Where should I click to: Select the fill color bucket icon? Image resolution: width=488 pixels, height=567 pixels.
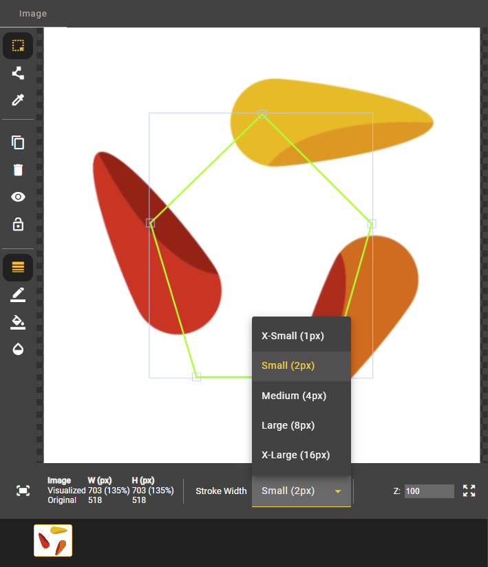18,322
